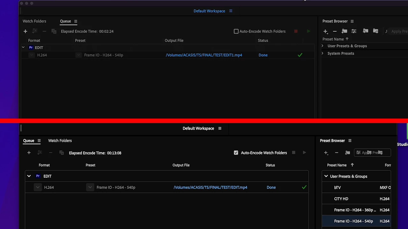
Task: Collapse User Presets & Groups in lower window
Action: [326, 176]
